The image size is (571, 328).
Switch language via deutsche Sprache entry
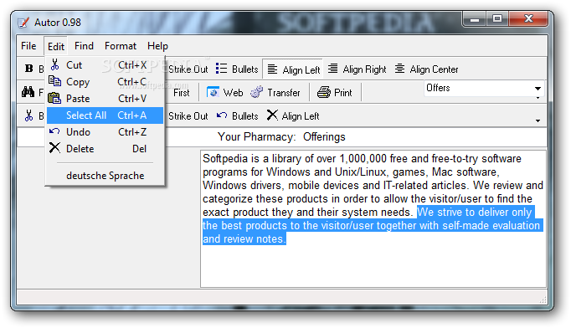coord(105,176)
